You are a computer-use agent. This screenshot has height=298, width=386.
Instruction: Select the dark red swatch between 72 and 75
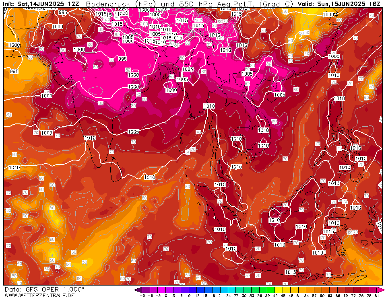pos(357,290)
